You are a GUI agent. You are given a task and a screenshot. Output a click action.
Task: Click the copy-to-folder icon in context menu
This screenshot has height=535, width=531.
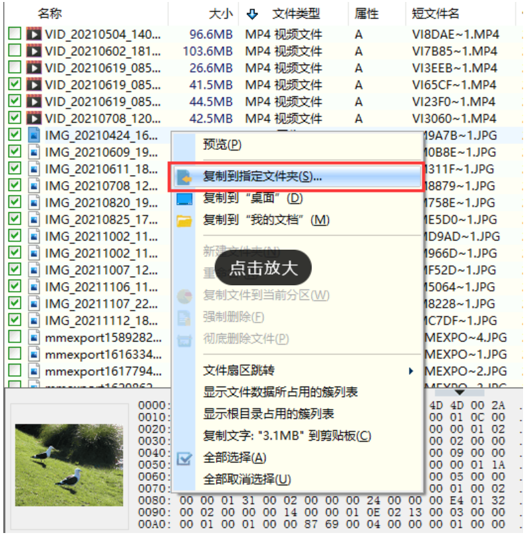[184, 177]
